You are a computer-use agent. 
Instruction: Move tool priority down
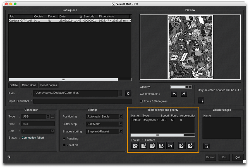(170, 146)
